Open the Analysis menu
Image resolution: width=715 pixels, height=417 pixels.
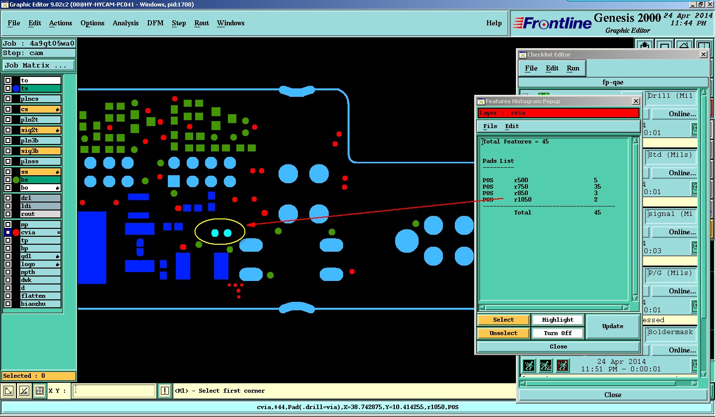126,23
